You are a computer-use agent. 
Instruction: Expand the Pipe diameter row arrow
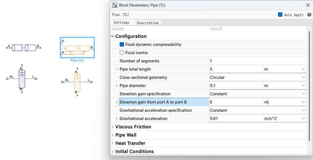117,86
